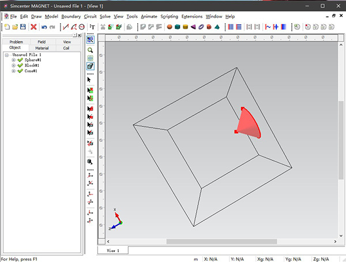
Task: Switch to the Material tab
Action: click(42, 48)
